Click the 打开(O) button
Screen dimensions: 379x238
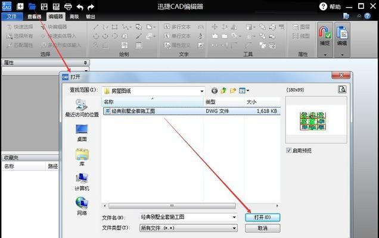pyautogui.click(x=262, y=217)
